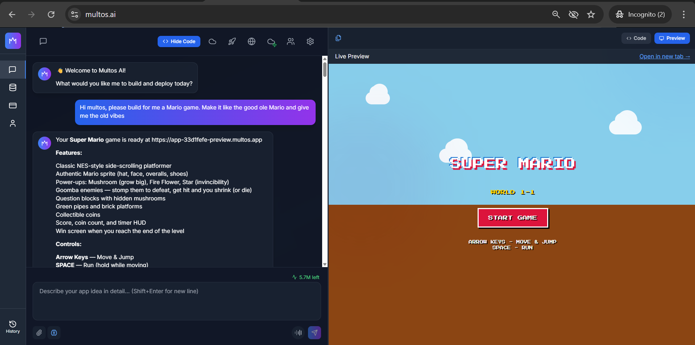Copy using the clipboard icon in the preview panel
The image size is (695, 345).
[338, 38]
